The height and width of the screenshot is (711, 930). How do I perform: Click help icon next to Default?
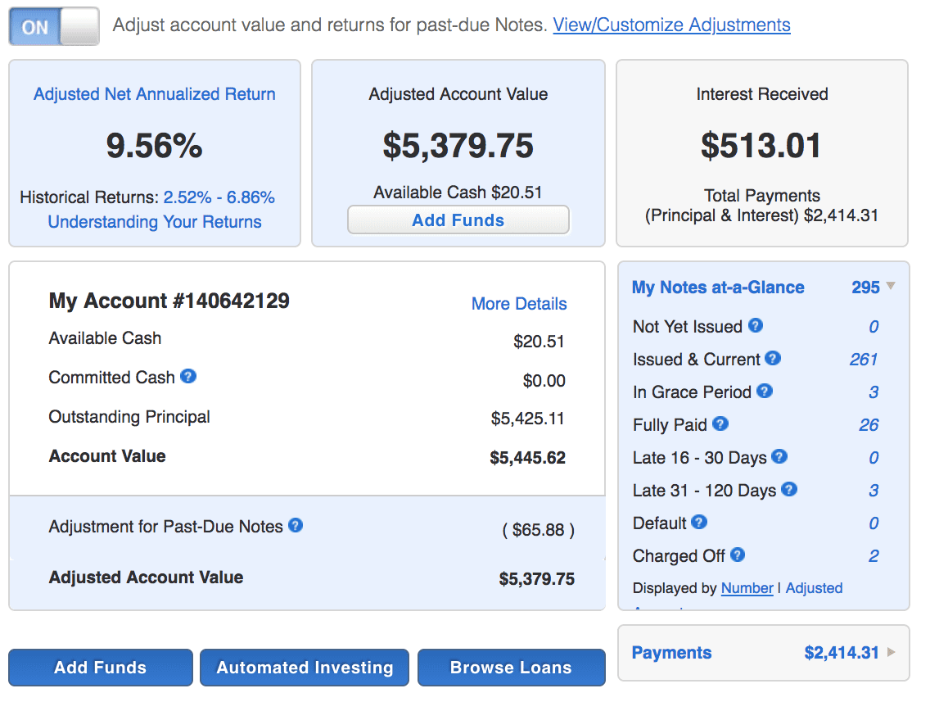tap(698, 522)
